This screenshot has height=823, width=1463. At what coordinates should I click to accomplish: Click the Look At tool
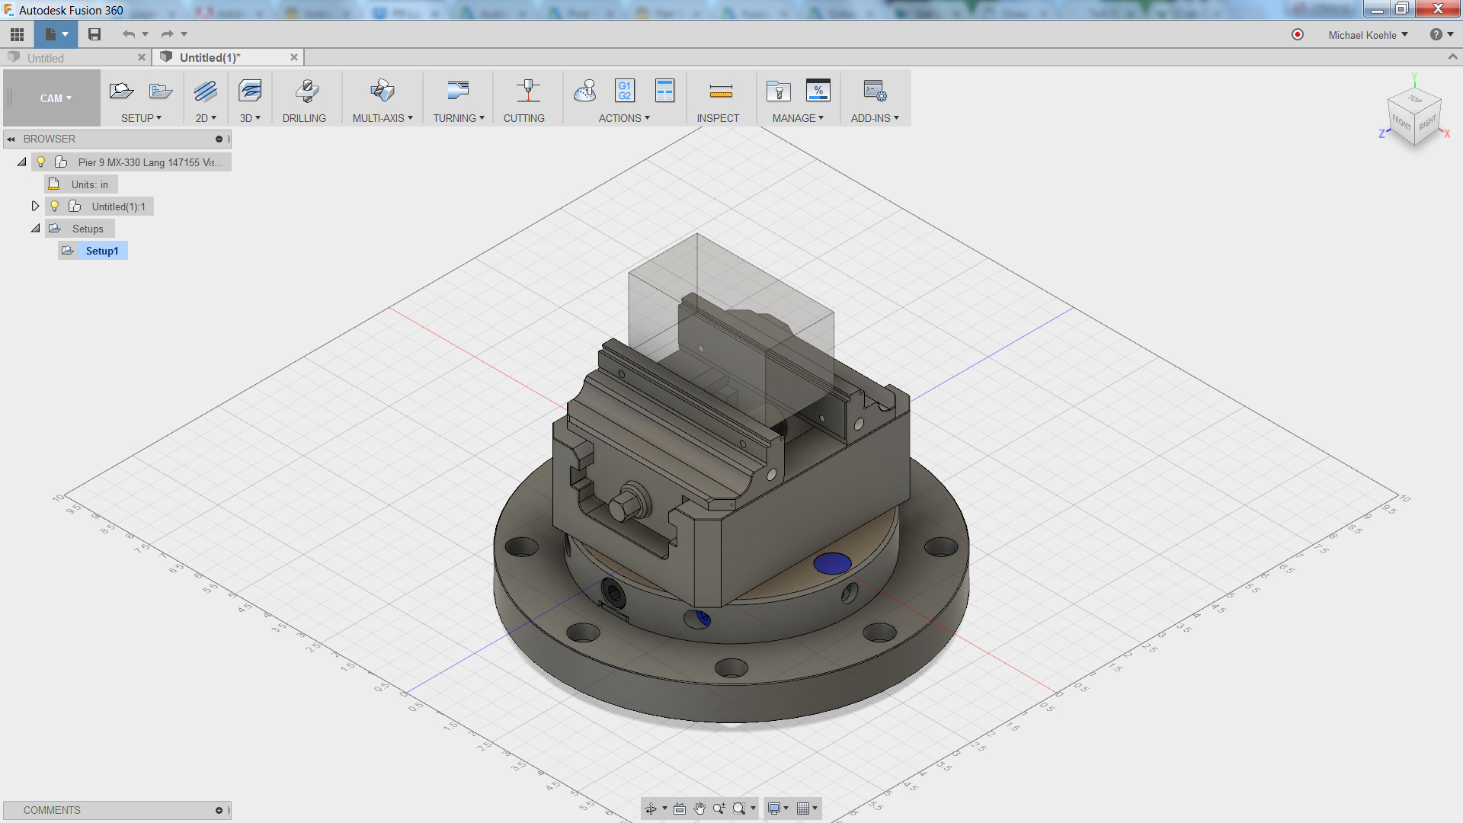(x=680, y=809)
